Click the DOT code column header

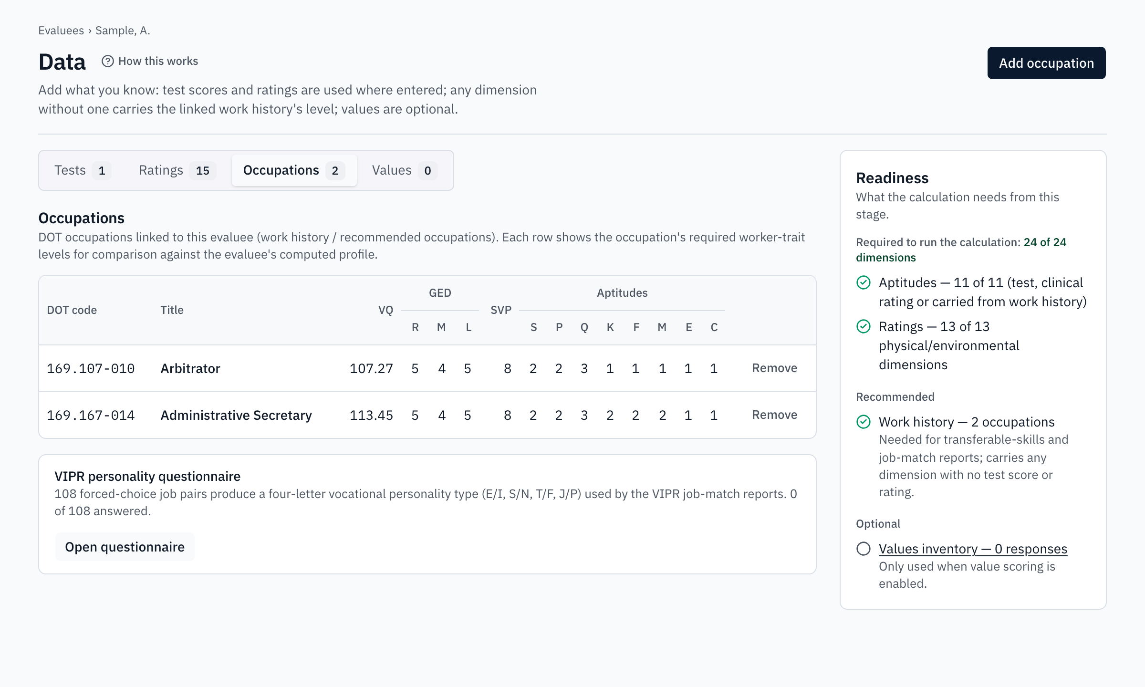[72, 310]
